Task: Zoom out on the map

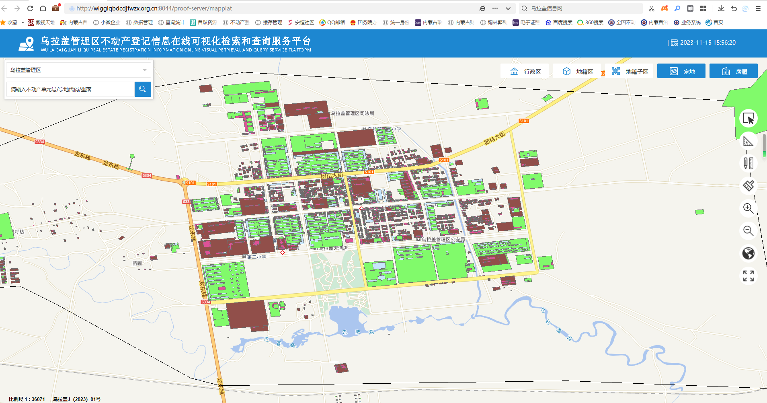Action: pos(749,231)
